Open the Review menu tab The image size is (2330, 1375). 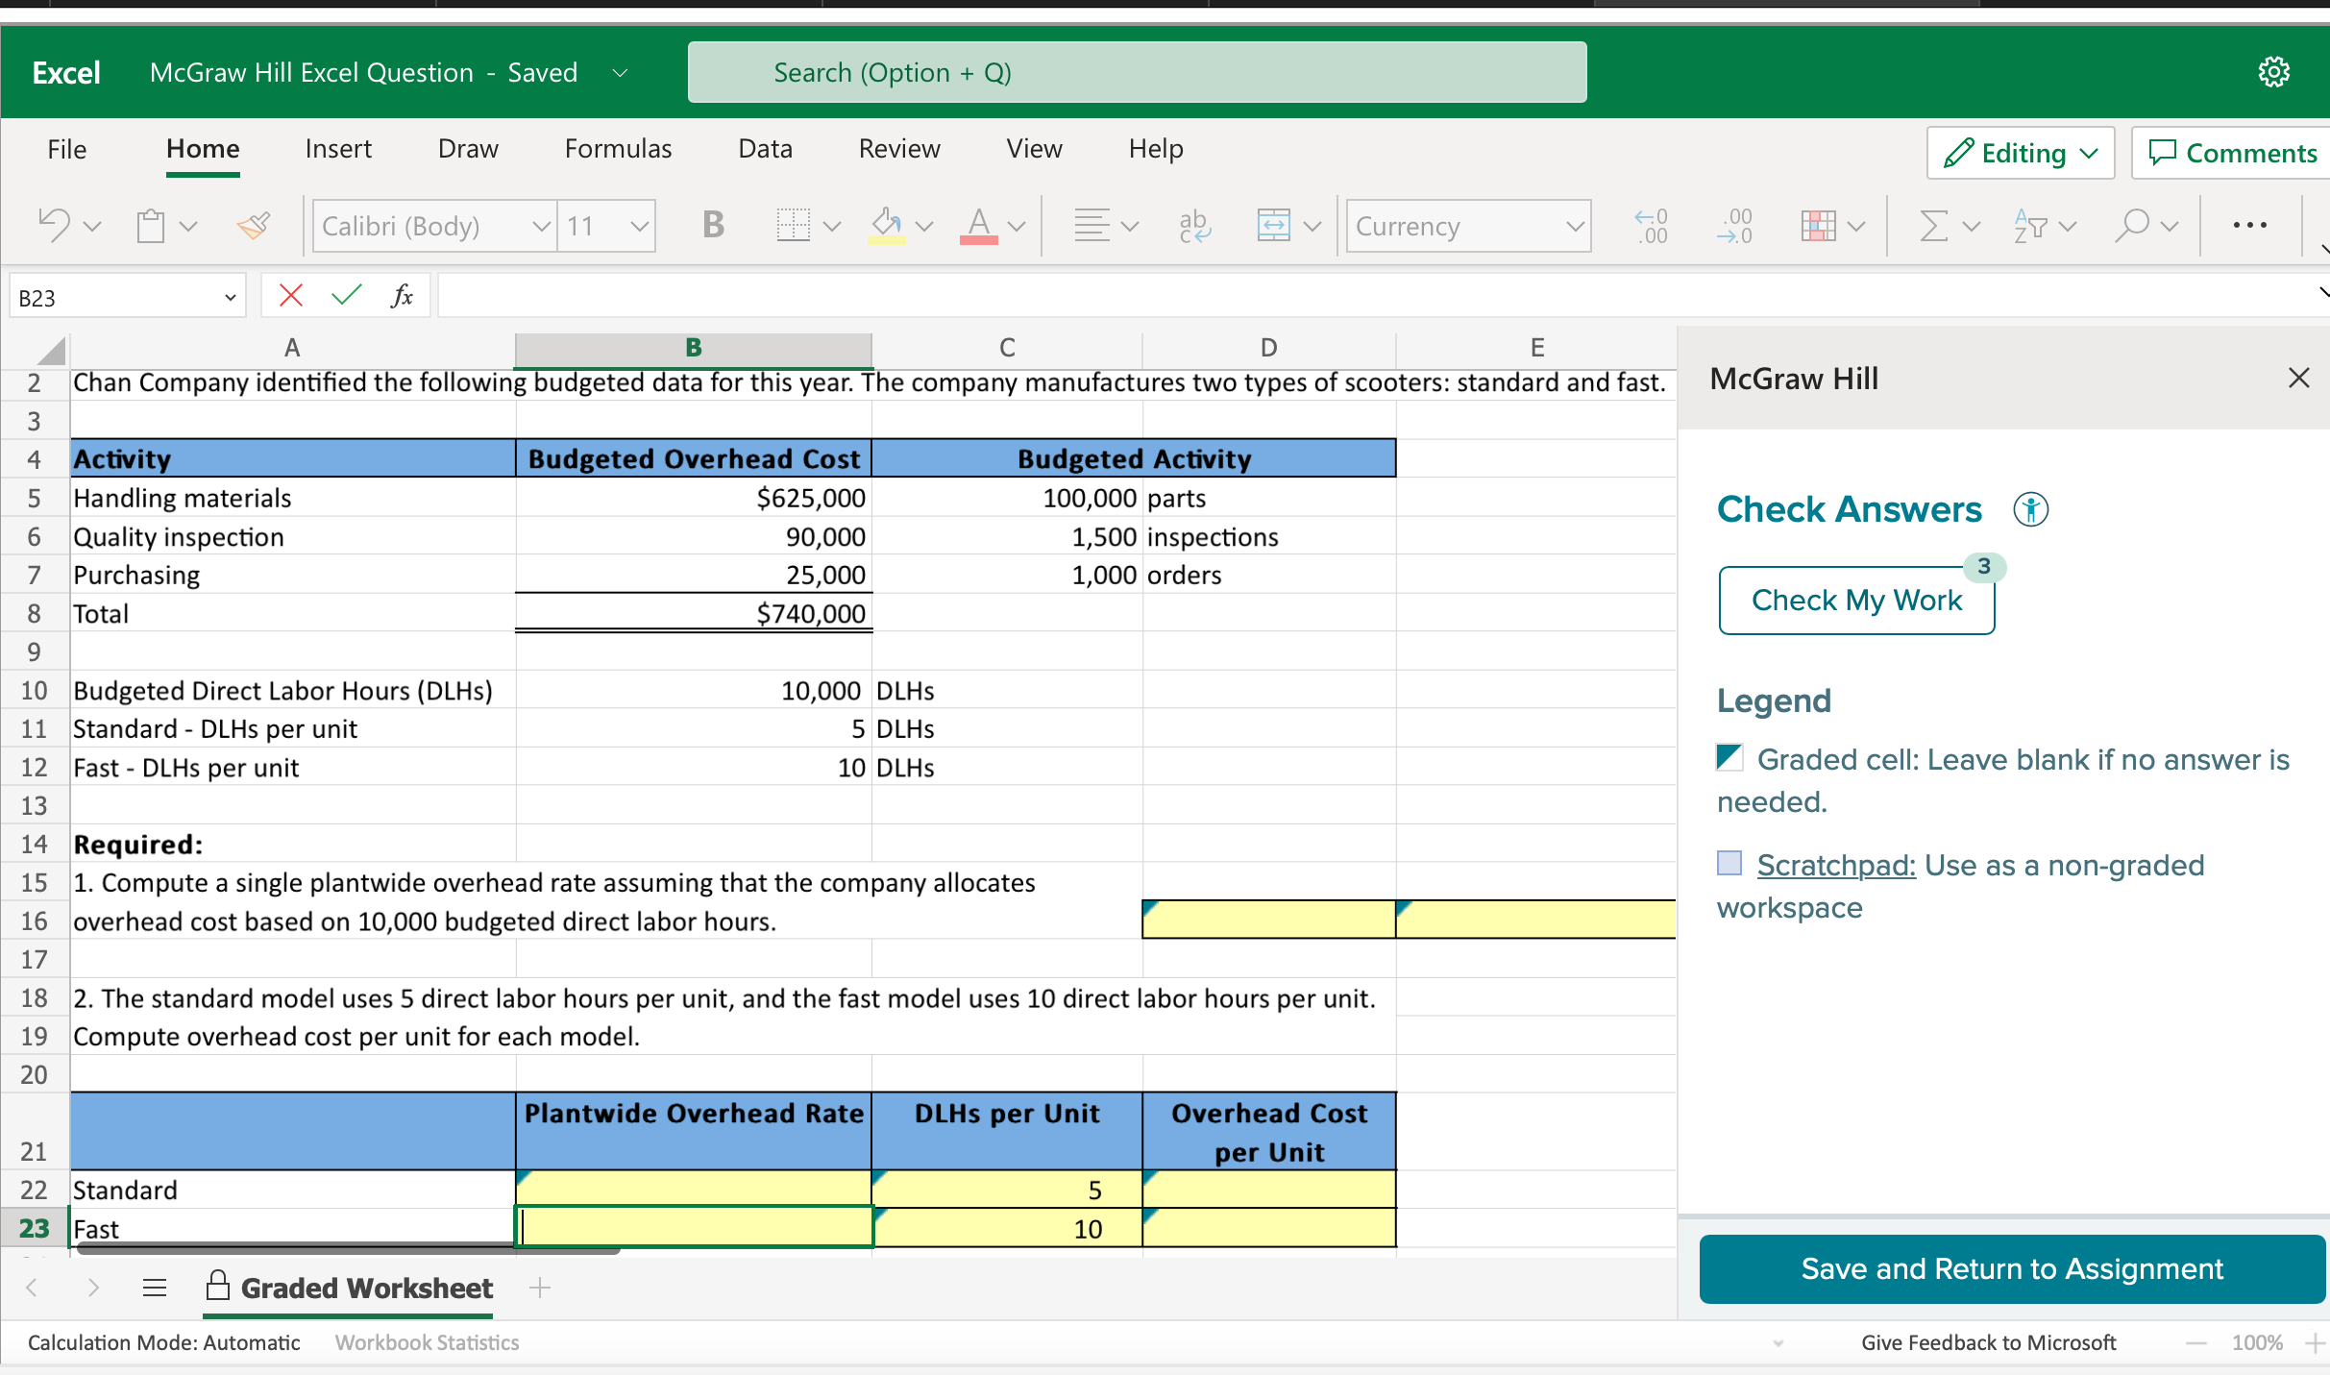pyautogui.click(x=898, y=148)
